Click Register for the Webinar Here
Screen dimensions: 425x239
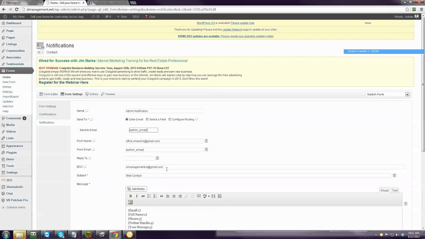[x=63, y=82]
